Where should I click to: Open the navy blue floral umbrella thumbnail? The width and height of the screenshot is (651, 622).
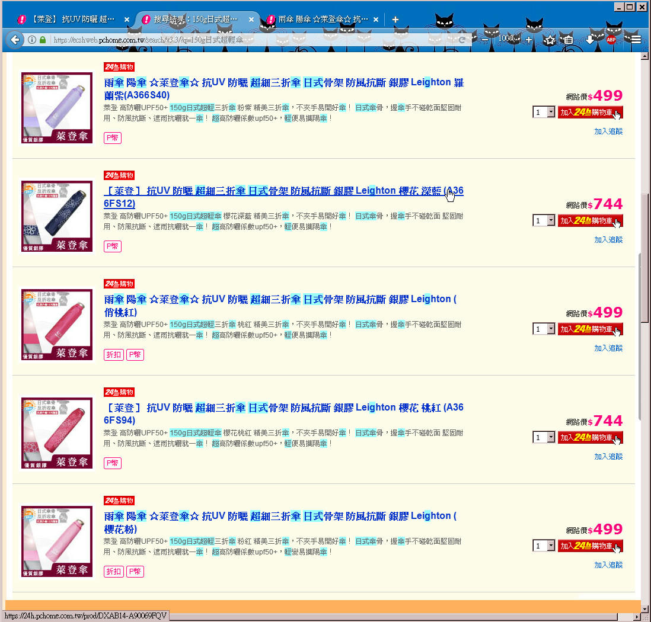57,216
